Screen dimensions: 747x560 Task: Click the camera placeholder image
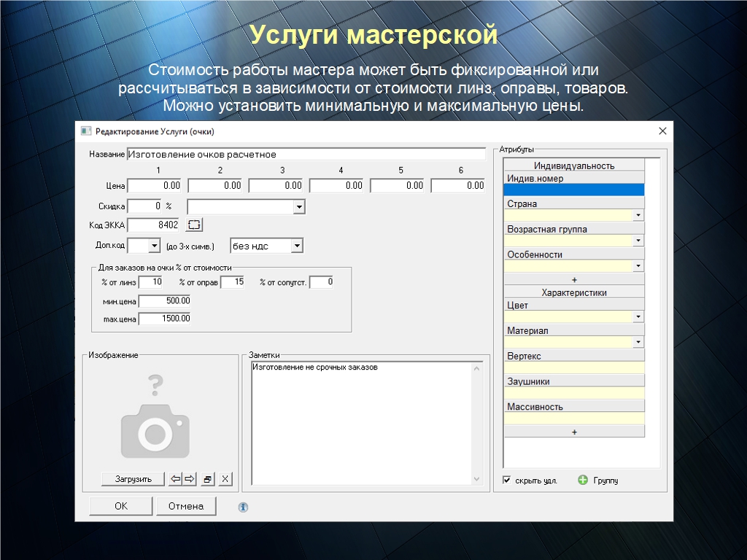point(155,425)
